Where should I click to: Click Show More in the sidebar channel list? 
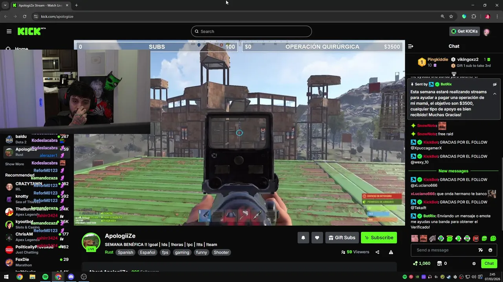[15, 164]
